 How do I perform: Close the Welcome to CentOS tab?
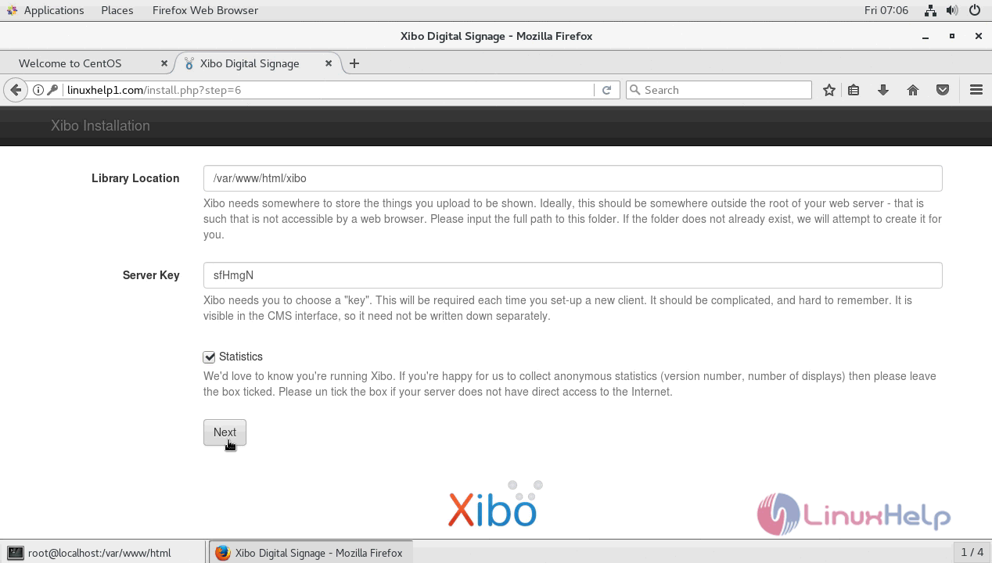pos(164,63)
